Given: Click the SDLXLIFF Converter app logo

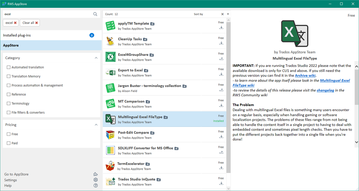Looking at the screenshot, I should (111, 150).
